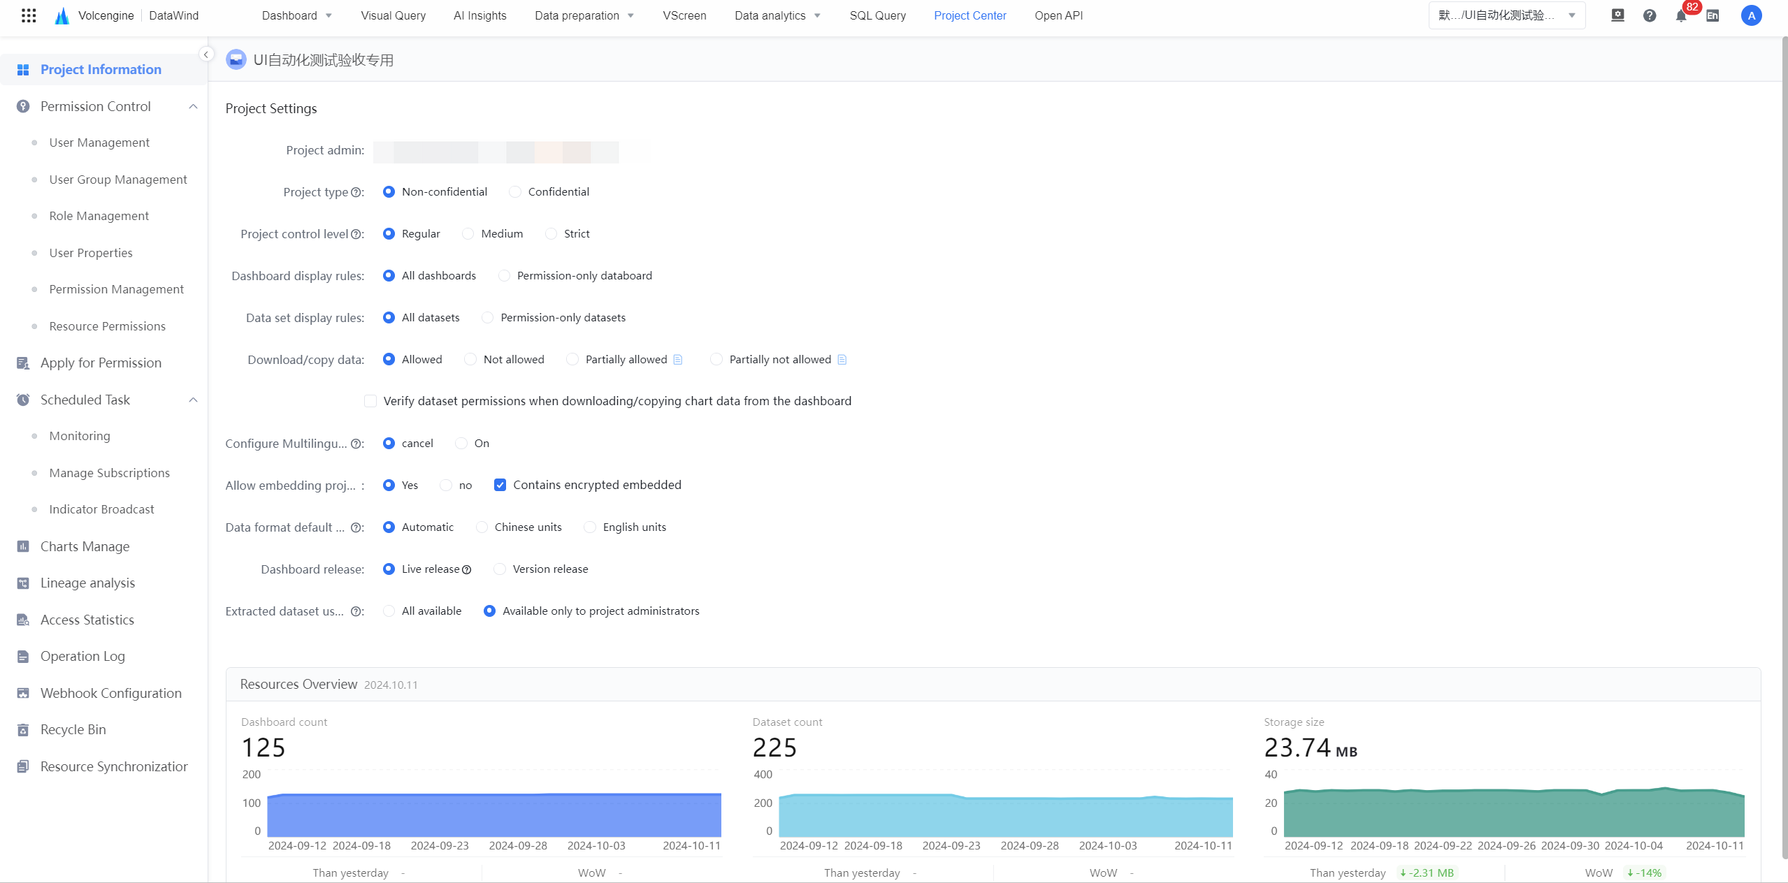Click the Recycle Bin sidebar icon
The width and height of the screenshot is (1788, 883).
click(23, 730)
